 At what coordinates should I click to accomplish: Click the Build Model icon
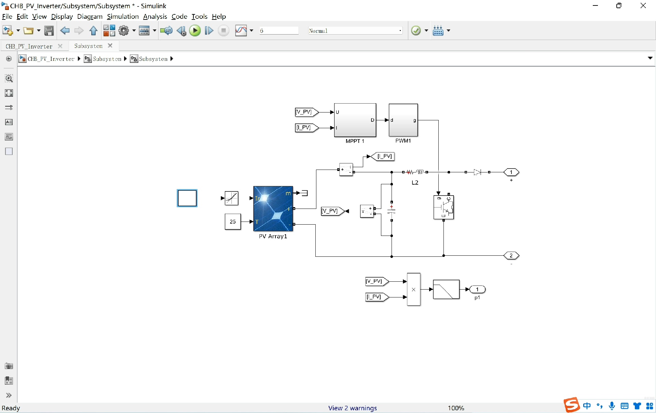pos(438,31)
